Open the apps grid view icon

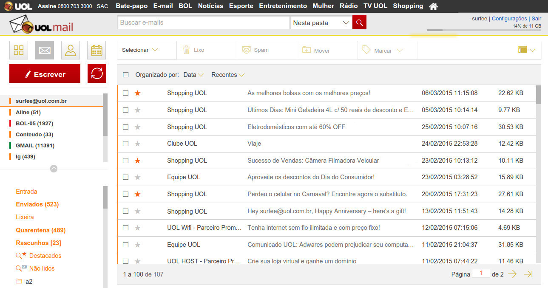point(19,50)
